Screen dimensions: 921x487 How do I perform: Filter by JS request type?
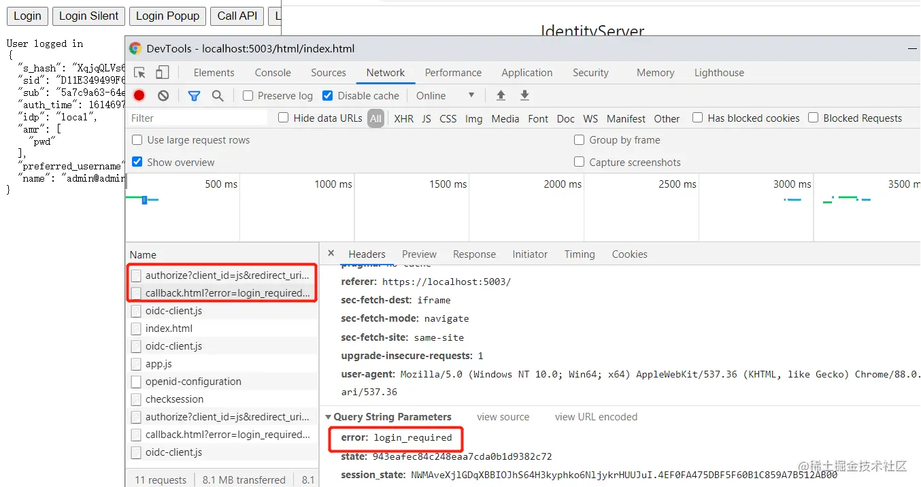coord(426,118)
